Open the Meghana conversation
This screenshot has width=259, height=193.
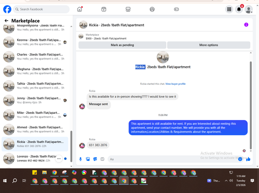(35, 71)
